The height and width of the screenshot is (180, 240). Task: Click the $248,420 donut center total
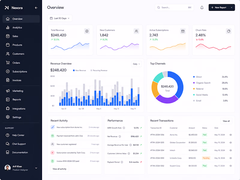coord(167,86)
